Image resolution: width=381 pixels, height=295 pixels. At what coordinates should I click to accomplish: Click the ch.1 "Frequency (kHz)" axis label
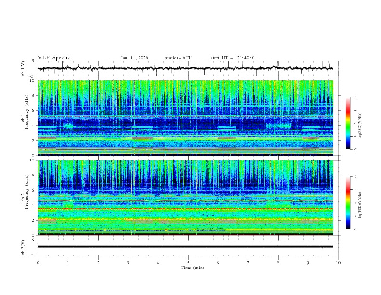[x=27, y=112]
